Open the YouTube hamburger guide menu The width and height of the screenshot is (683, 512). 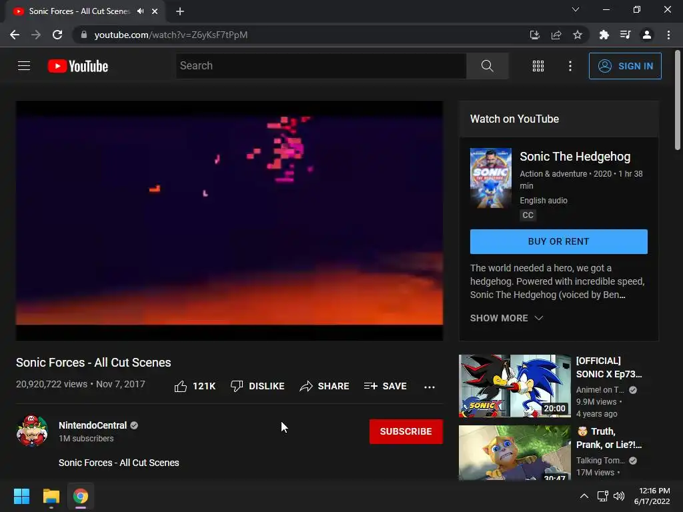tap(24, 66)
